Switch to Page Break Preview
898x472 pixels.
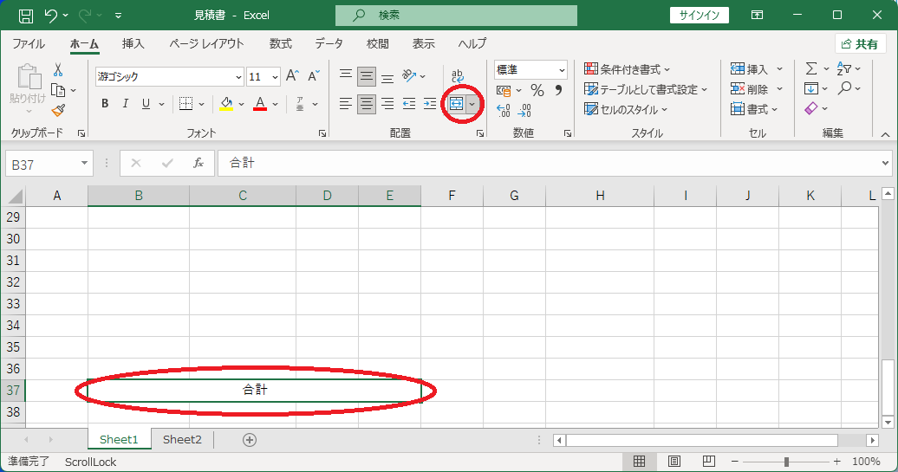[x=708, y=461]
